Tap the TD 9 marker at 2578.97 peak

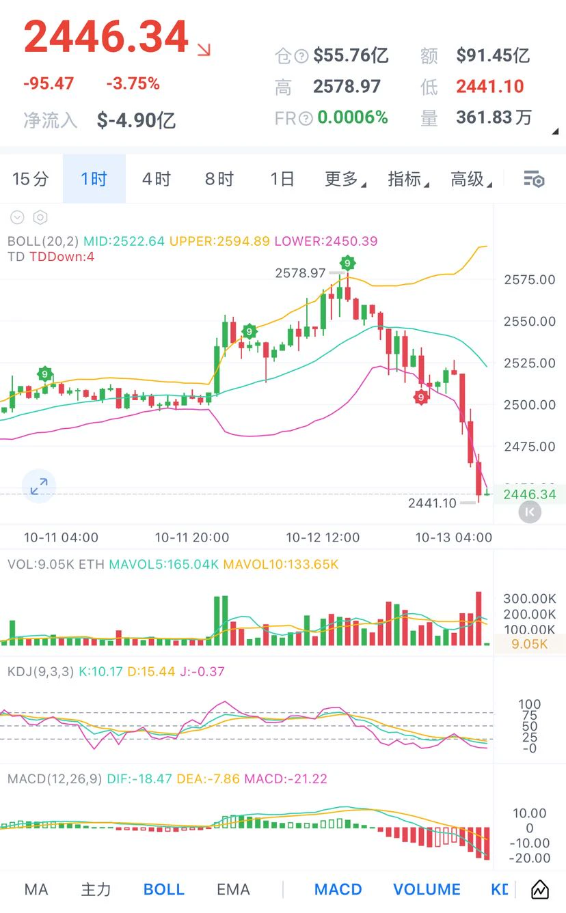tap(348, 263)
